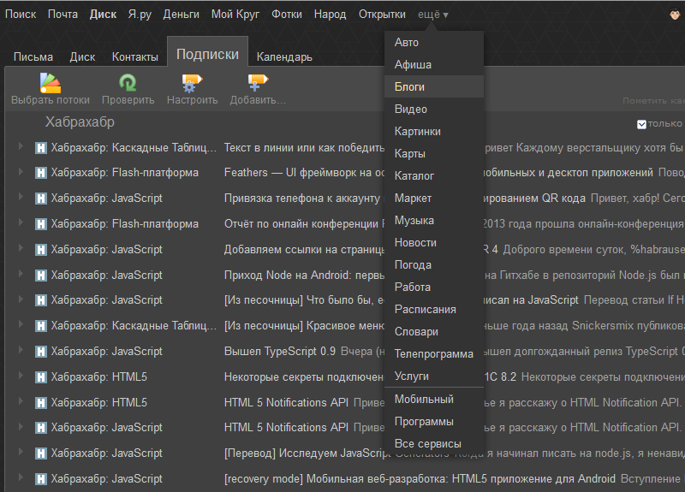Click the Настроить gear icon
Image resolution: width=685 pixels, height=492 pixels.
[x=192, y=83]
